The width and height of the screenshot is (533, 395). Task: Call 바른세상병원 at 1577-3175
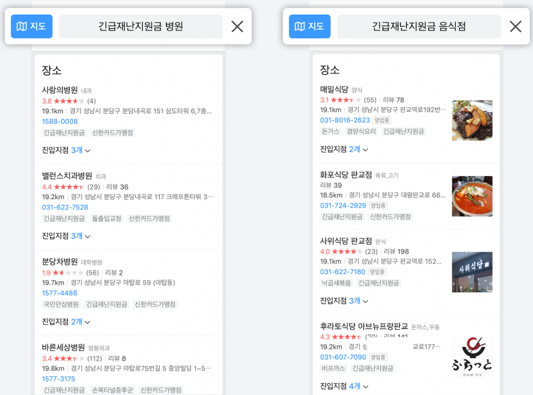coord(59,379)
